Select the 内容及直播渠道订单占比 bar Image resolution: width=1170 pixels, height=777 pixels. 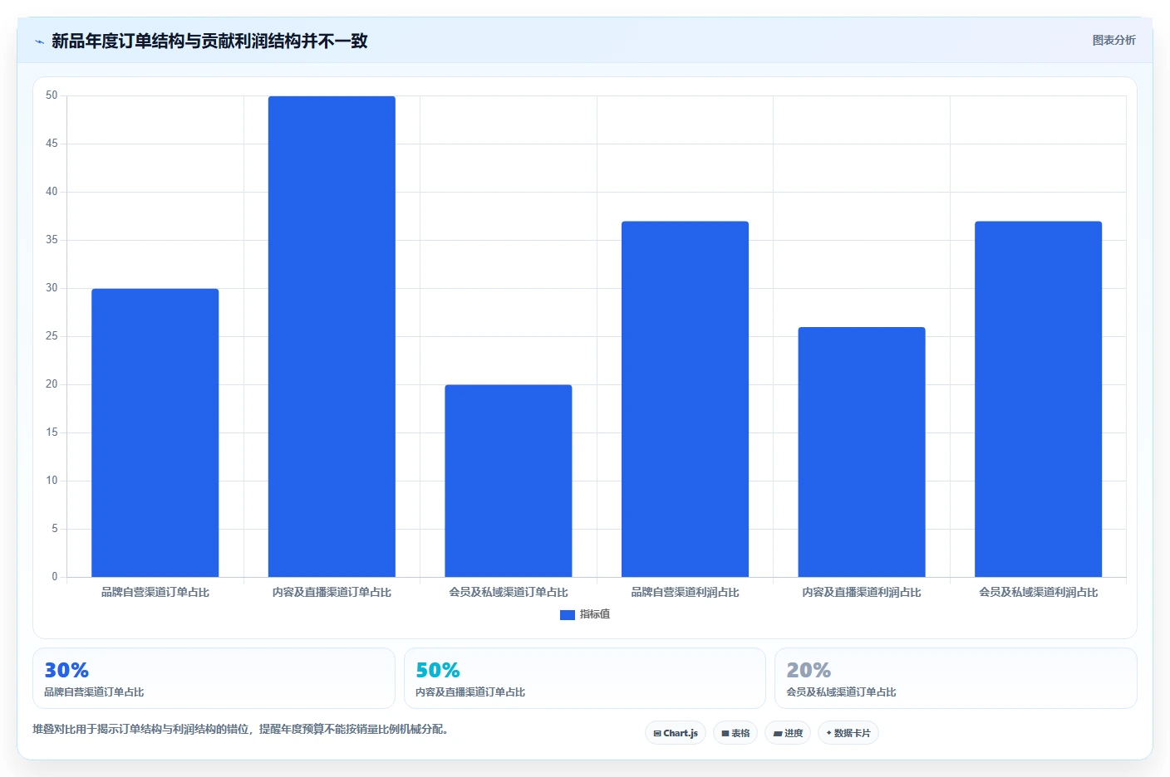(332, 336)
